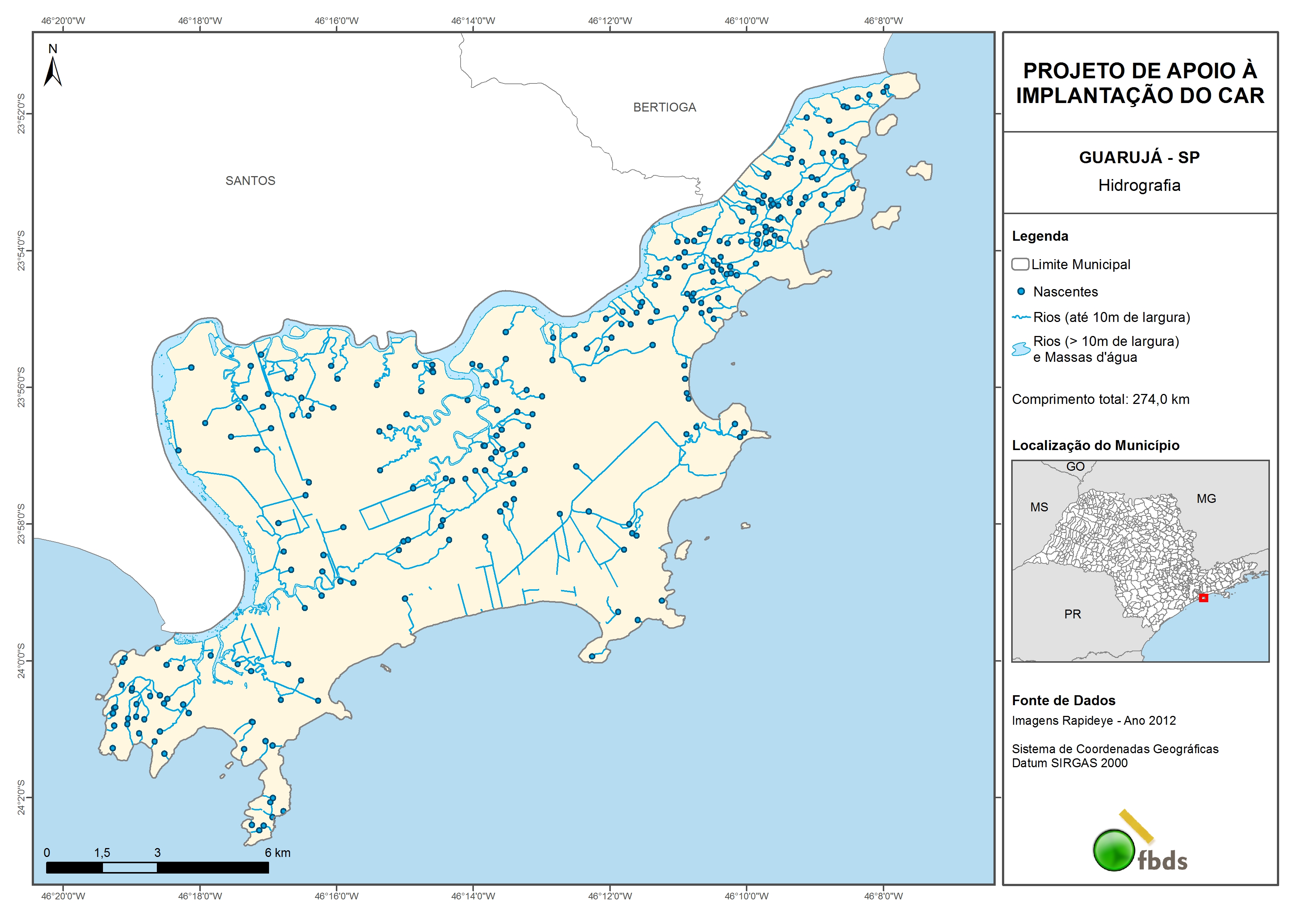Viewport: 1295px width, 916px height.
Task: Click the thin river line legend symbol
Action: [1021, 317]
